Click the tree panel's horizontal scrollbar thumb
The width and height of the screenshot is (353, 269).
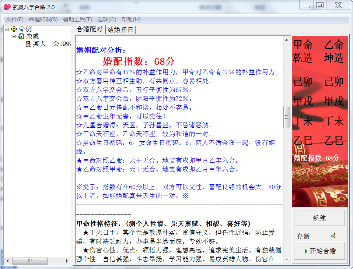click(30, 261)
